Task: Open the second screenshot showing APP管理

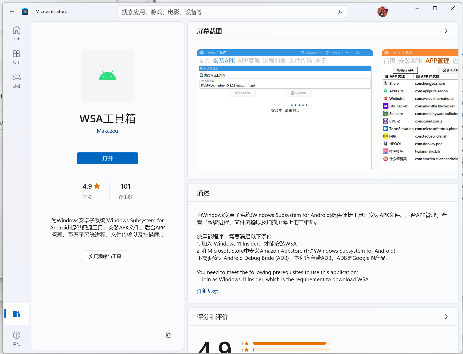Action: pos(420,109)
